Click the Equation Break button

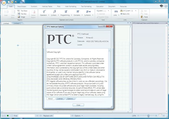(103, 17)
